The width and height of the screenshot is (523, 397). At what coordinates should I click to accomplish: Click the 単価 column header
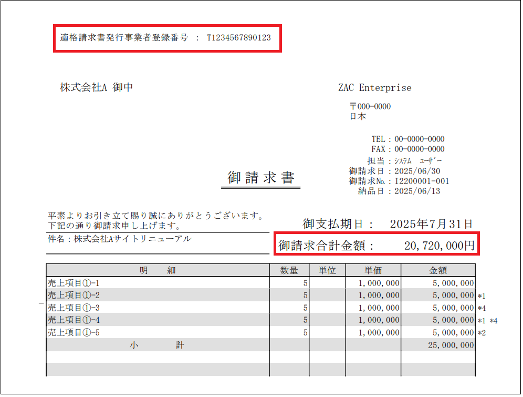click(x=373, y=270)
